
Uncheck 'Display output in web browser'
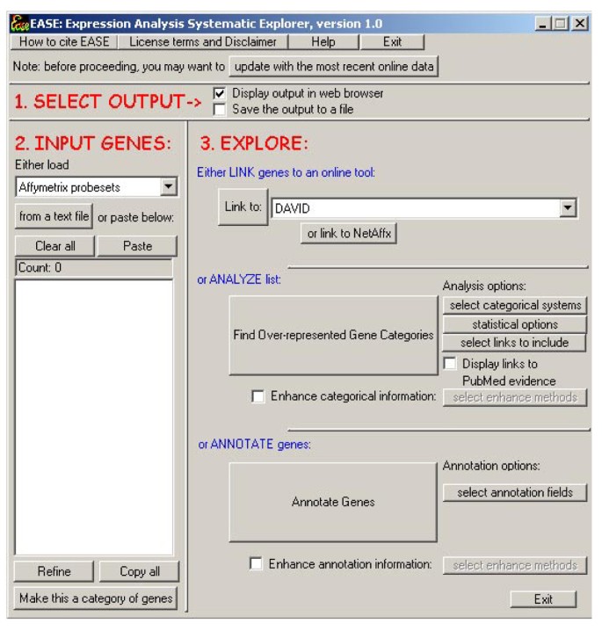219,93
